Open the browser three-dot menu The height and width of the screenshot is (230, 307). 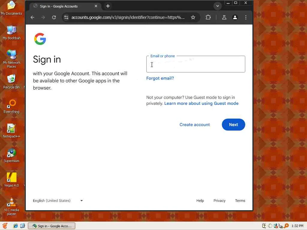point(246,17)
